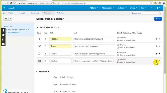Toggle Nofollow for the Facebook link
Image resolution: width=167 pixels, height=93 pixels.
click(118, 38)
